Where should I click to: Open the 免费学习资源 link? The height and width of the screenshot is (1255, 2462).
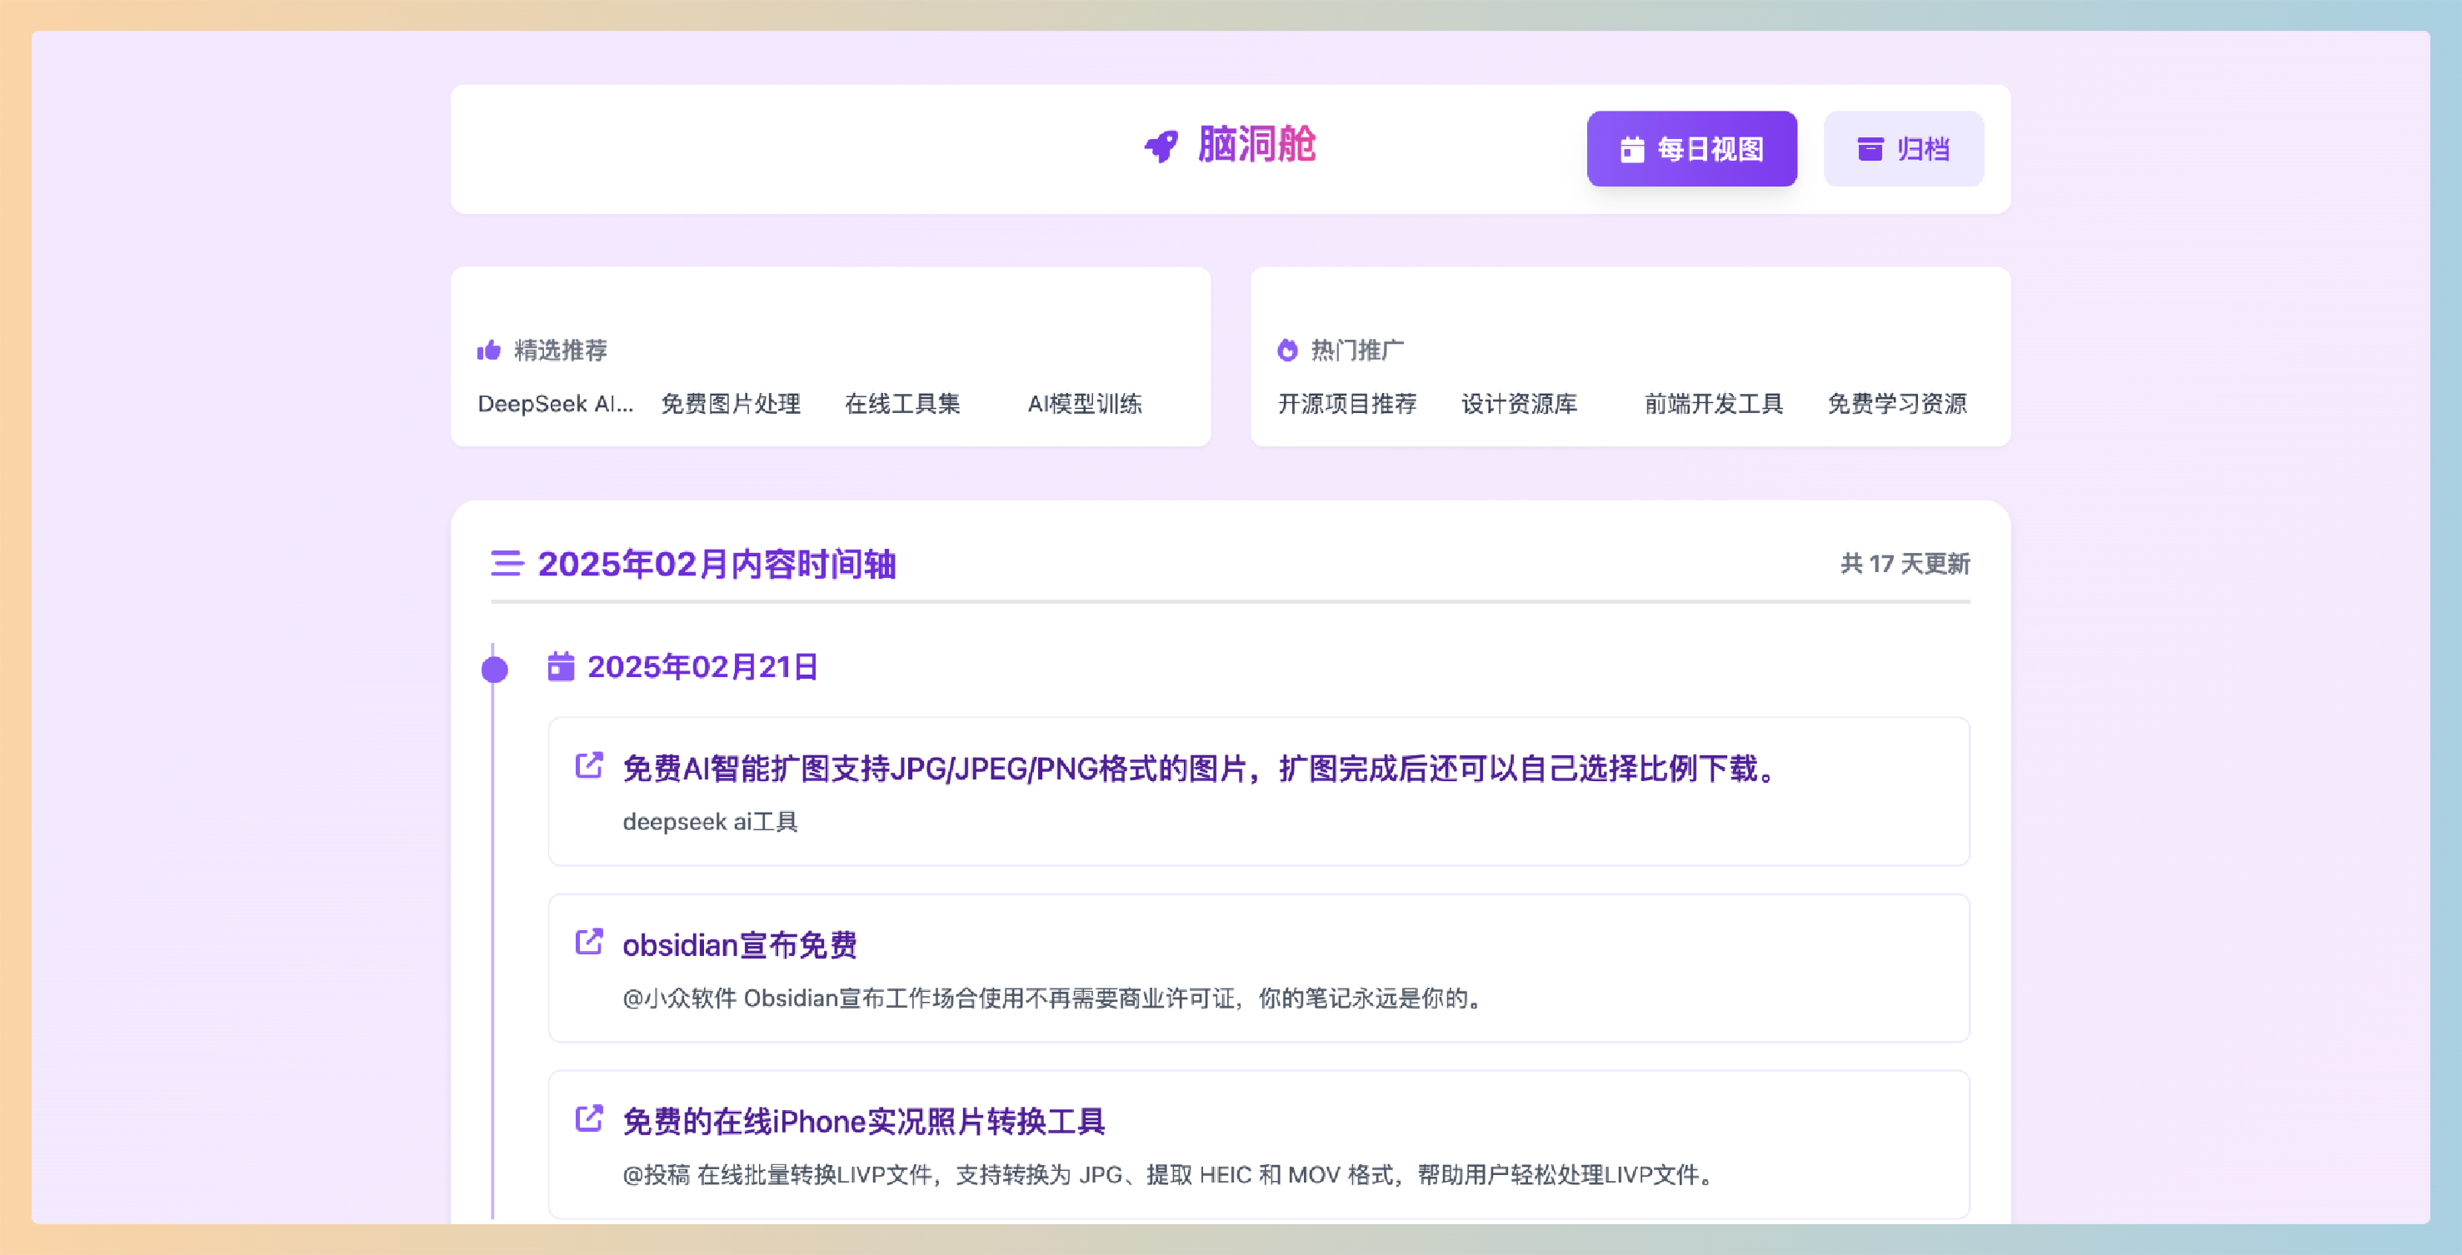click(1897, 404)
